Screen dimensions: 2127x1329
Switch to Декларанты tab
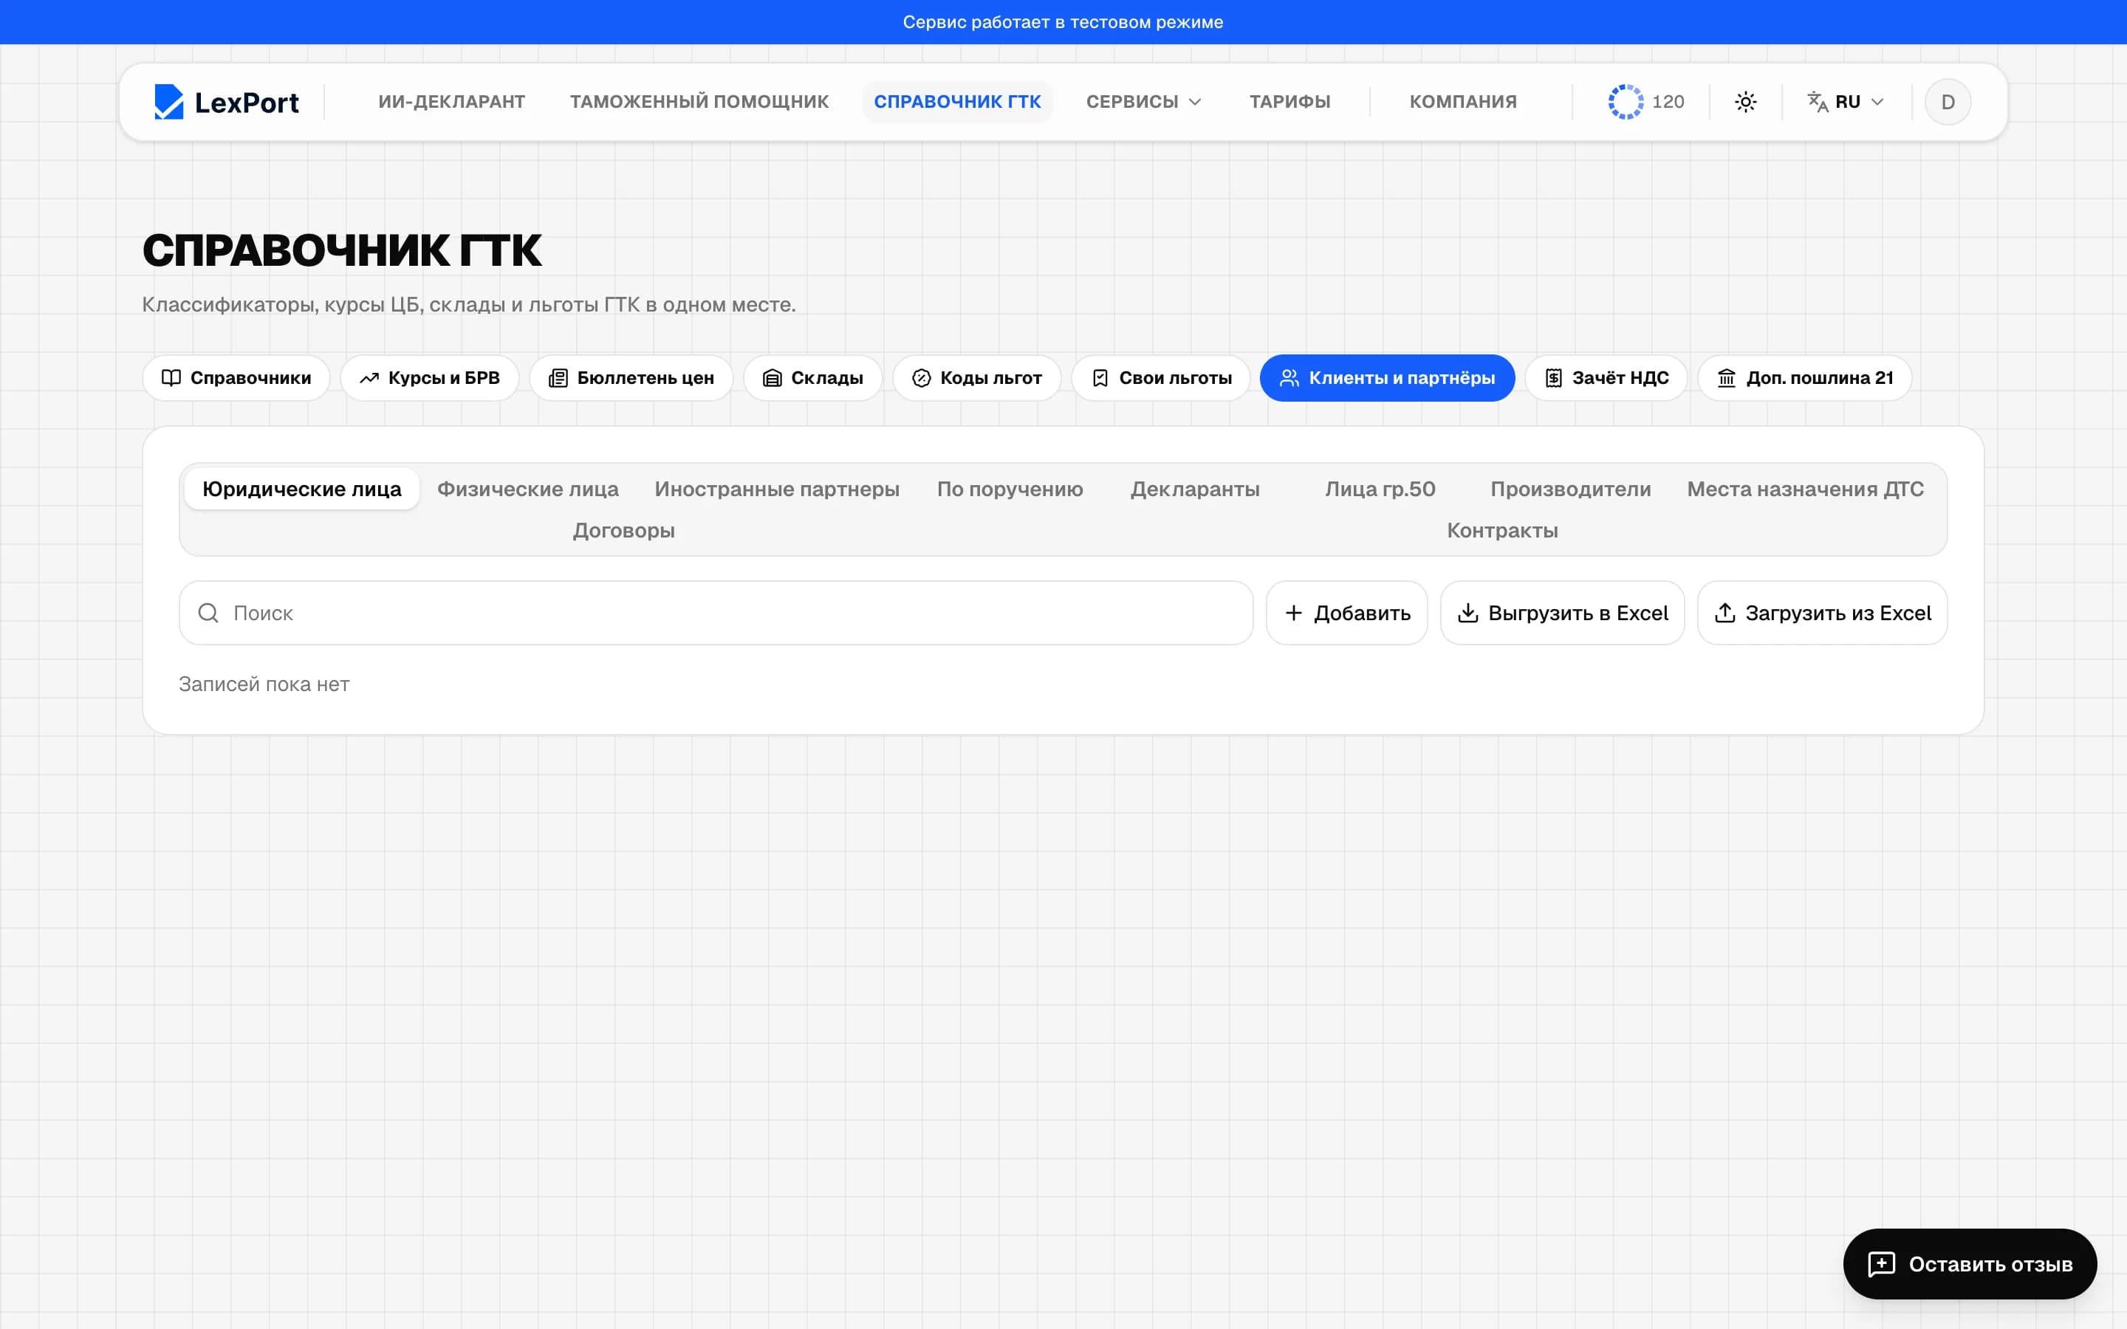click(x=1194, y=489)
